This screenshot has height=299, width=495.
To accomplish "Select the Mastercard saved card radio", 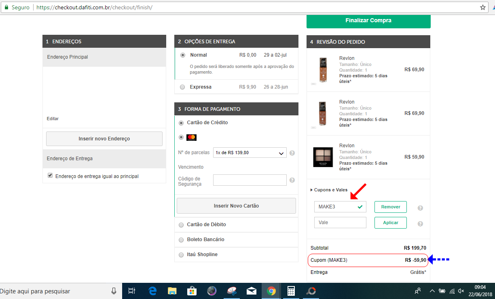I will point(181,138).
